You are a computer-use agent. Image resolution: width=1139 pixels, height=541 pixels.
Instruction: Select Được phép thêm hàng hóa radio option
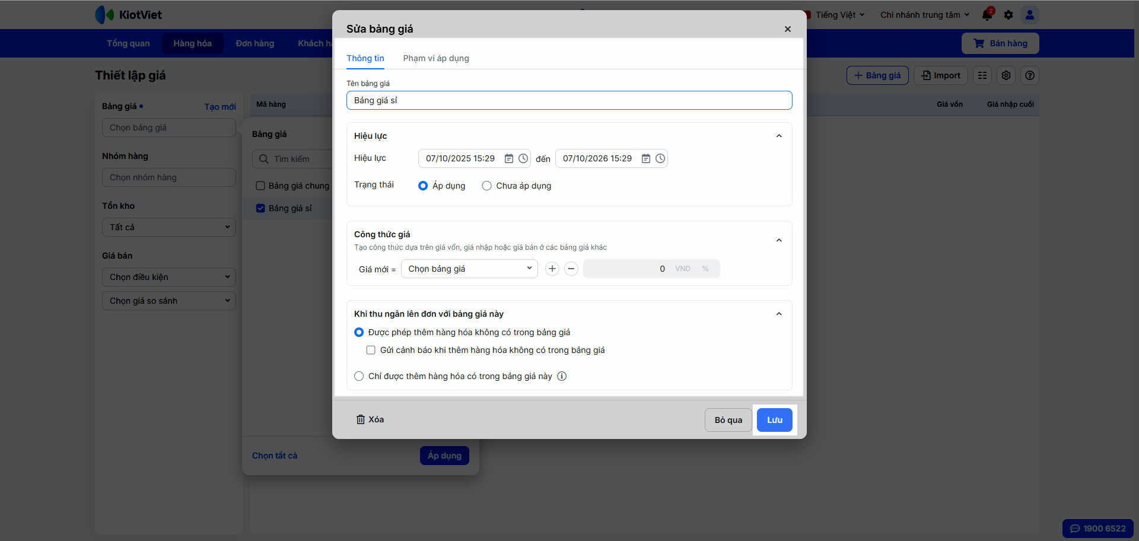coord(359,332)
